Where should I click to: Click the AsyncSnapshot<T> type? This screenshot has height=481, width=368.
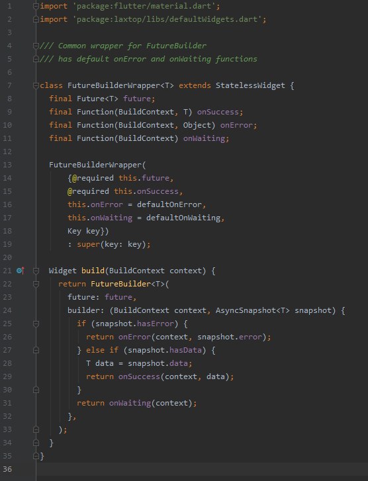tap(253, 310)
